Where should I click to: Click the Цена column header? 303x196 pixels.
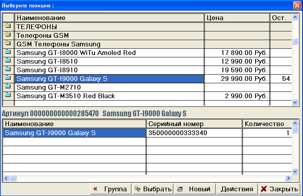pos(237,18)
